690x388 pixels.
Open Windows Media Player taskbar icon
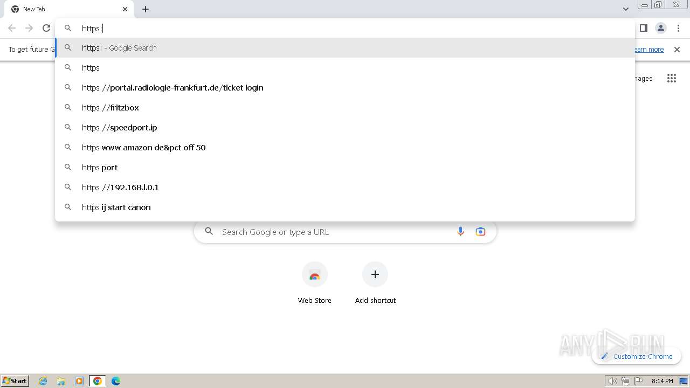coord(79,381)
